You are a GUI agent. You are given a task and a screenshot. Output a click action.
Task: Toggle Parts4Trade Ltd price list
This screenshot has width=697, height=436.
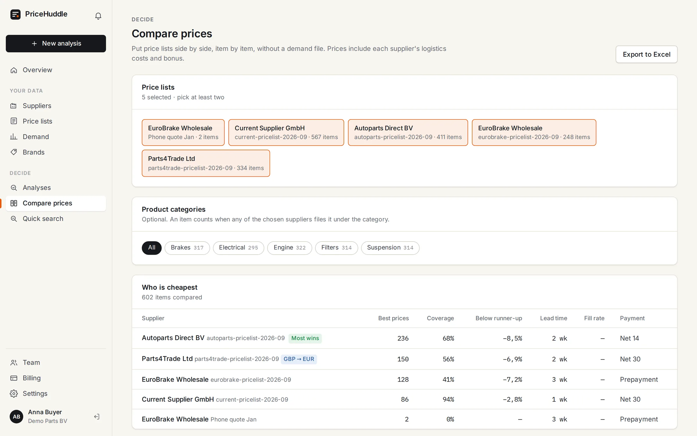tap(206, 163)
